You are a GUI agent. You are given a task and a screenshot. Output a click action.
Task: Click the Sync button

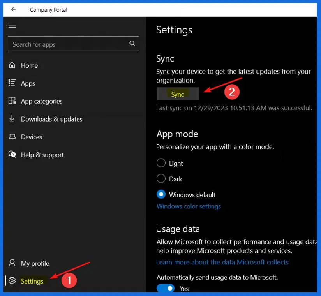click(x=178, y=94)
